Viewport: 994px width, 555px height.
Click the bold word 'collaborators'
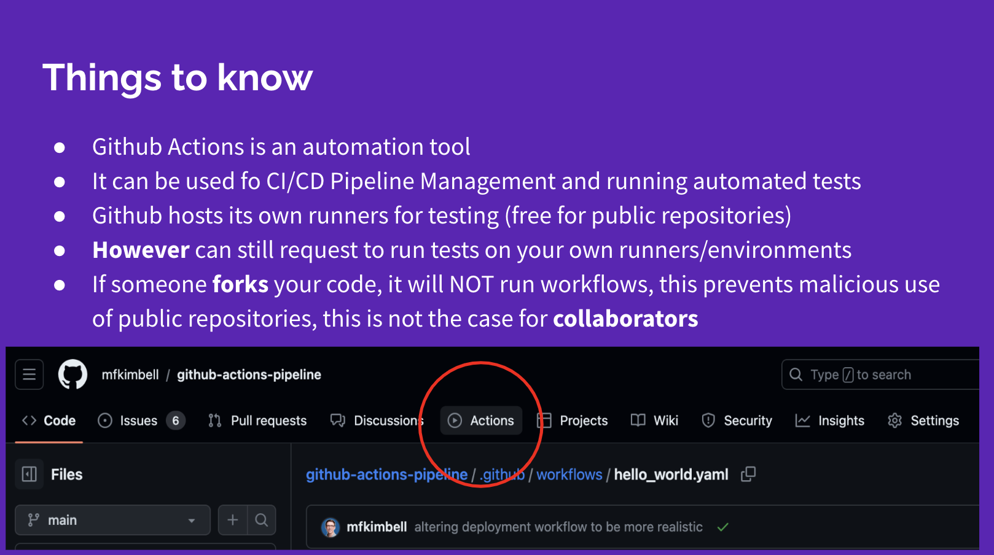coord(625,319)
